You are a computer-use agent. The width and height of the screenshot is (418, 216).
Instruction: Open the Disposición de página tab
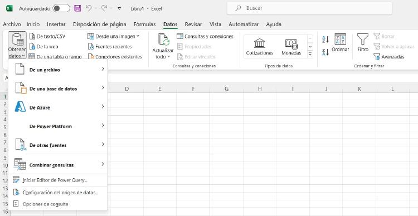tap(99, 24)
